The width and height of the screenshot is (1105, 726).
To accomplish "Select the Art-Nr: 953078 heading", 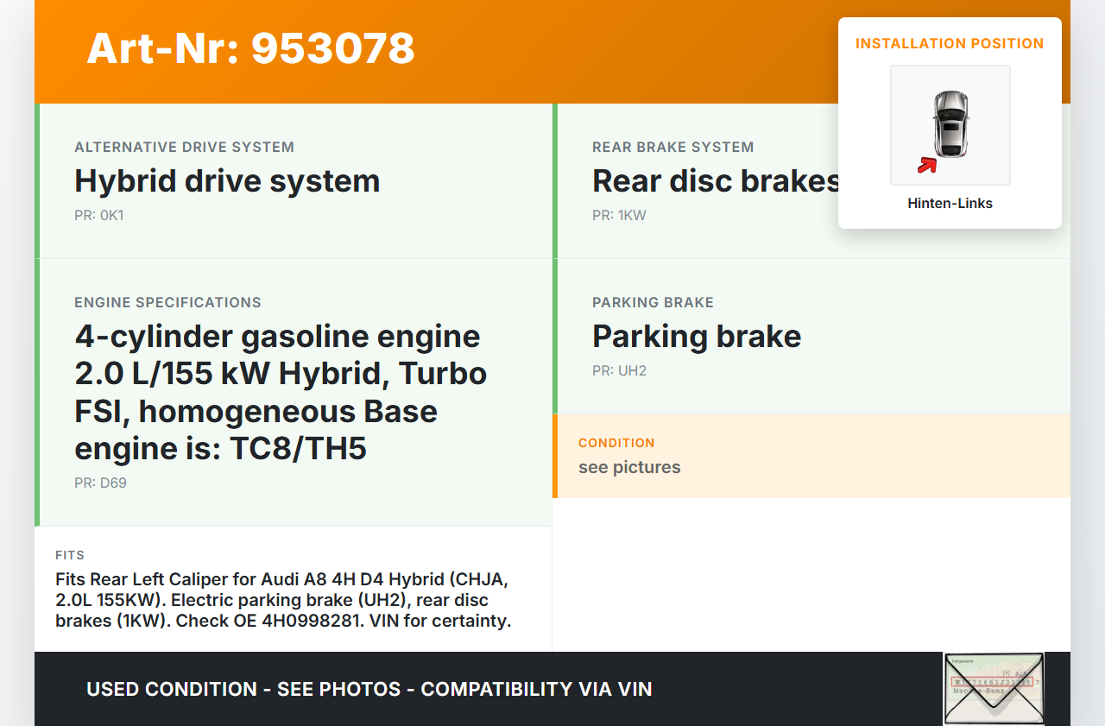I will [250, 48].
